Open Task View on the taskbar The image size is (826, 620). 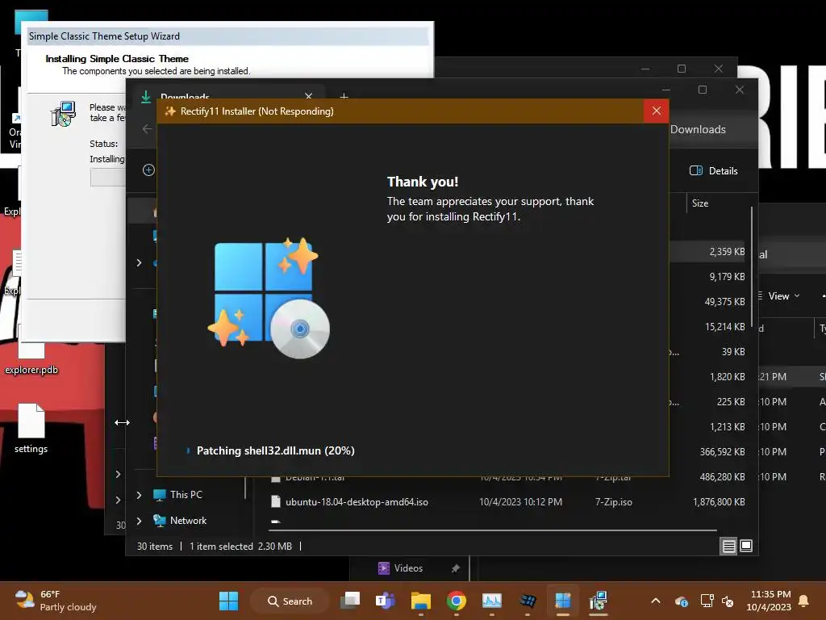[350, 601]
